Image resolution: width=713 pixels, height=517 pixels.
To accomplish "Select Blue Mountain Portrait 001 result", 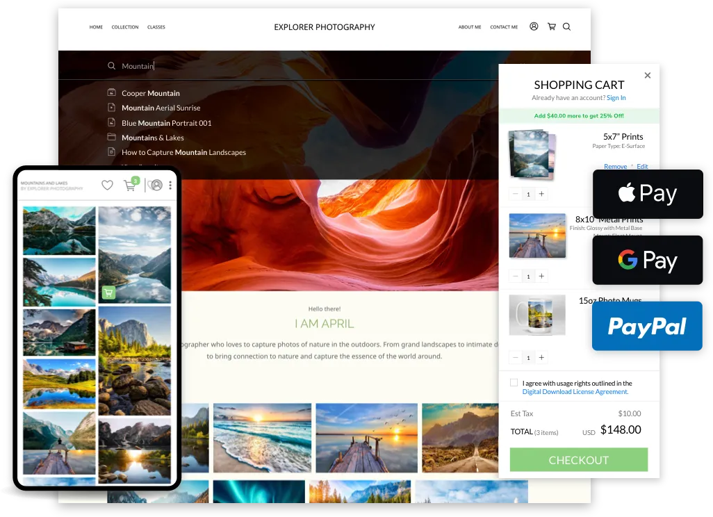I will click(x=166, y=123).
